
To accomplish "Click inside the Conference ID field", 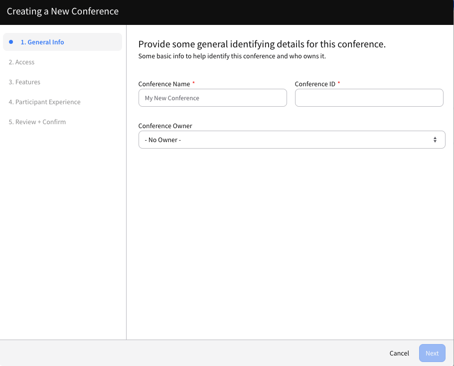I will pos(369,98).
